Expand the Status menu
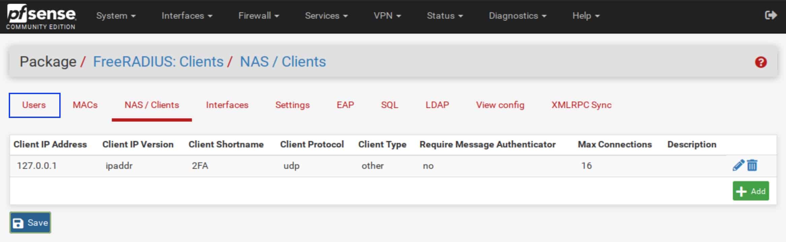 [x=445, y=16]
